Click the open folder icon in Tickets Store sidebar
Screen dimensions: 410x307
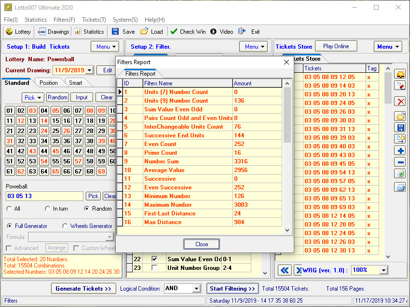(400, 116)
